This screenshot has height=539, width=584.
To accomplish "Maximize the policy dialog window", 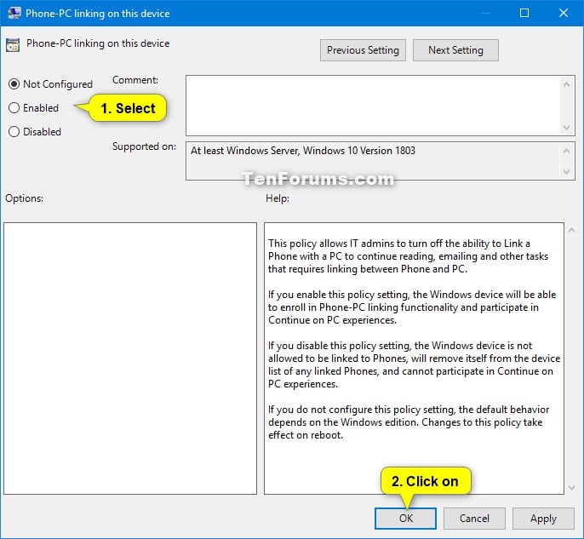I will click(x=524, y=13).
